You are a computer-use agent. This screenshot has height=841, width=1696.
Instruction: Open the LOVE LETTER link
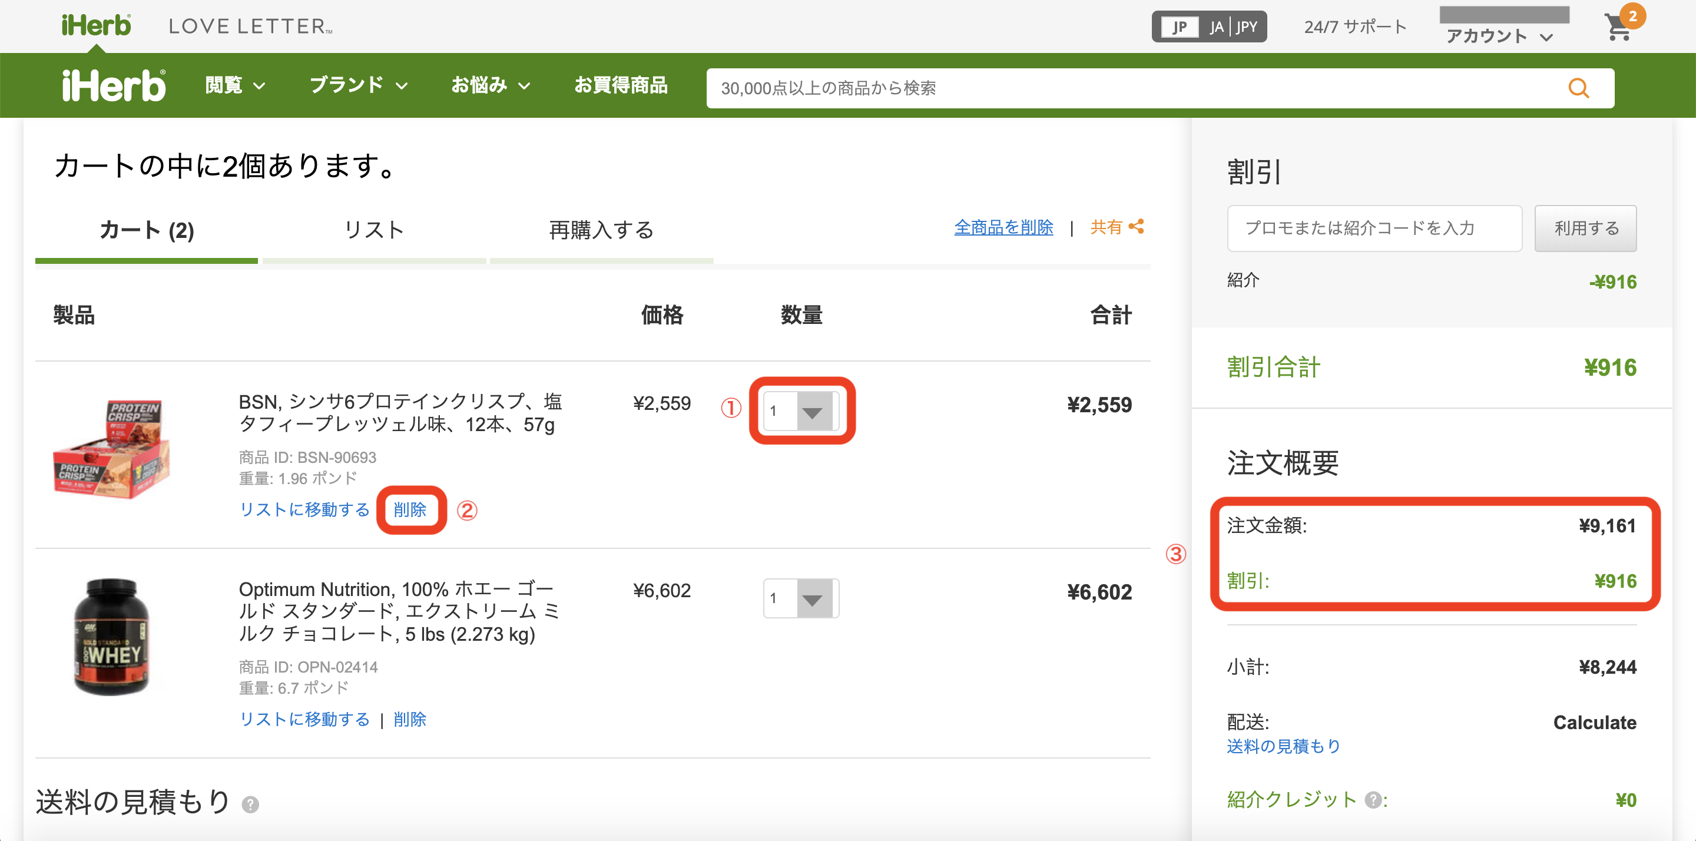point(250,27)
